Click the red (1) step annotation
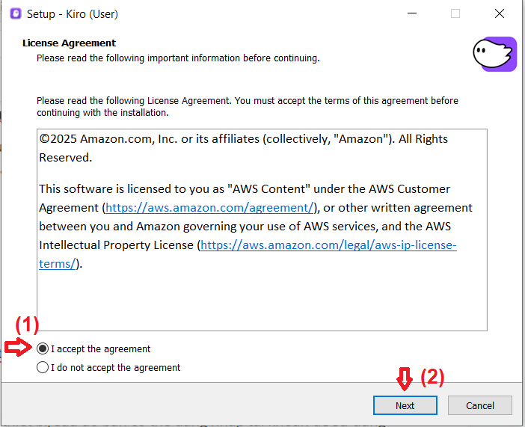 [x=27, y=325]
